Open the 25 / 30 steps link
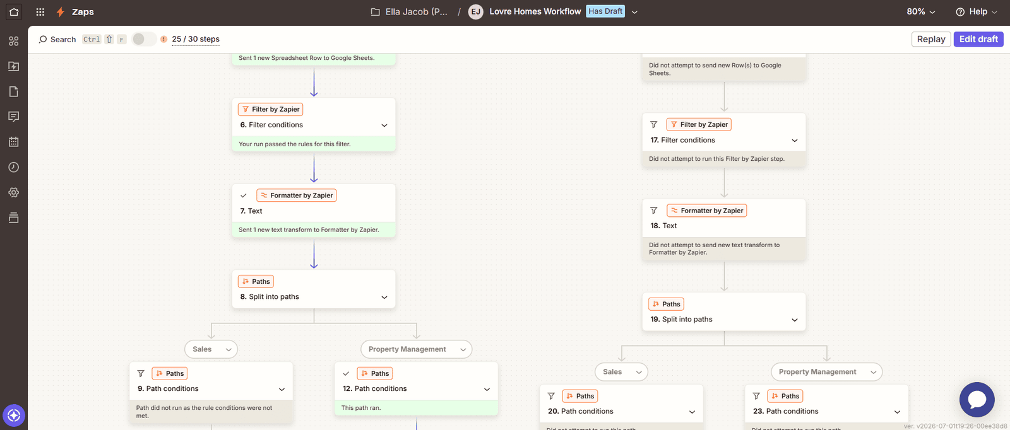1010x430 pixels. [196, 39]
